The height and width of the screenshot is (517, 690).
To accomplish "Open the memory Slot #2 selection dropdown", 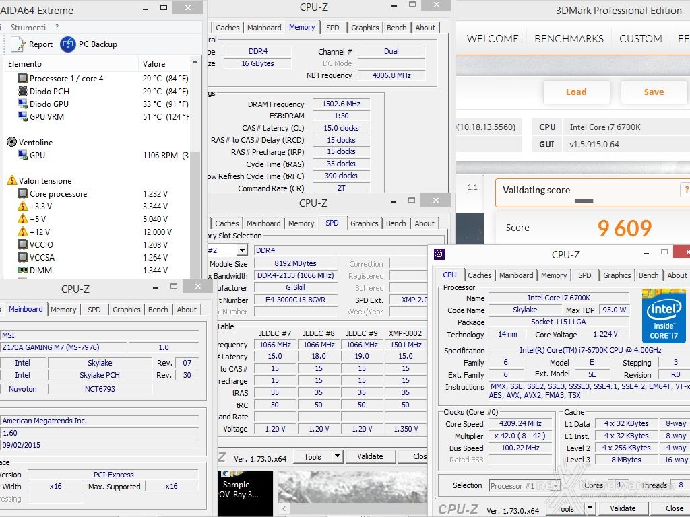I will tap(242, 250).
